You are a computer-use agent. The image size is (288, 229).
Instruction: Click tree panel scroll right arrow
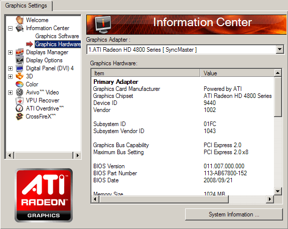pos(77,155)
